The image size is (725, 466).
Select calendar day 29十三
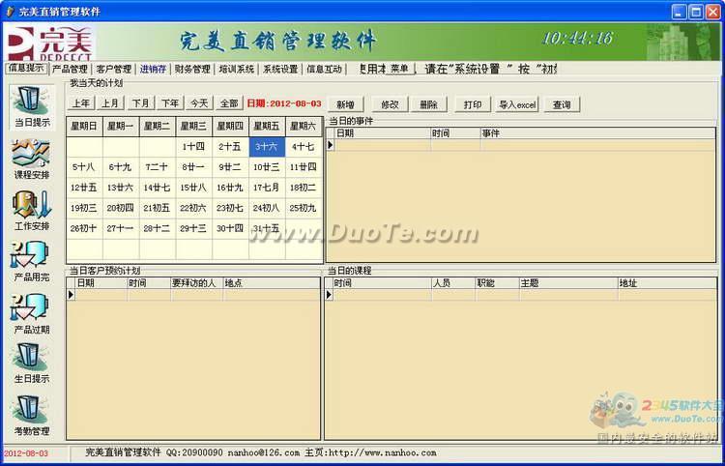pos(193,228)
